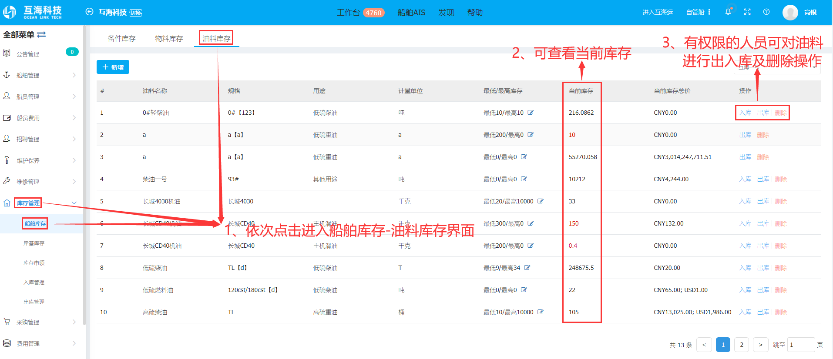Edit min/max stock for 高硫柴油
Viewport: 833px width, 359px height.
pos(541,312)
